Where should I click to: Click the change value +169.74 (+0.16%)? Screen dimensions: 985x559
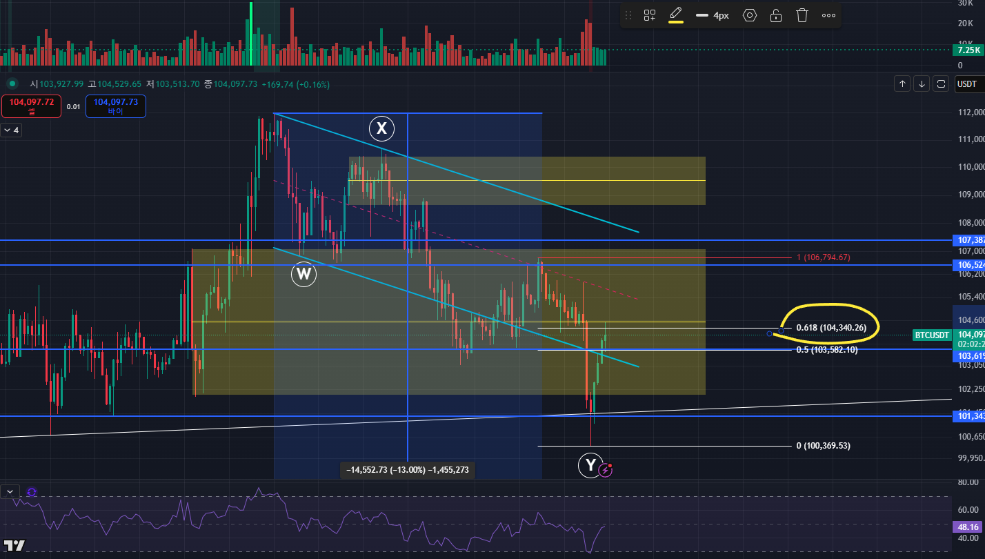(296, 84)
